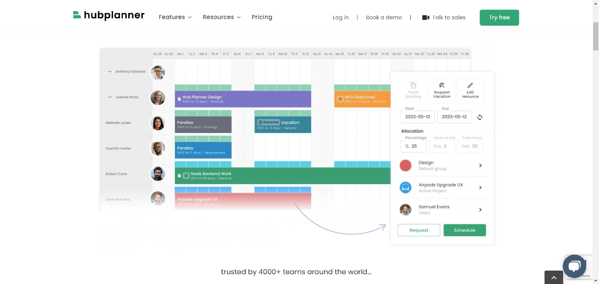Screen dimensions: 599x284
Task: Click Quentin Lawler's avatar
Action: 157,148
